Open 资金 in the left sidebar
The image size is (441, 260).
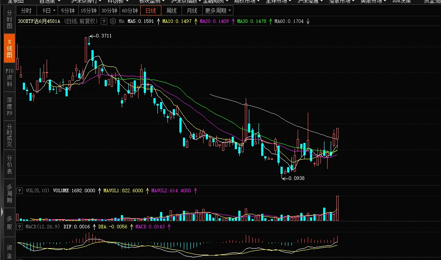coord(9,251)
